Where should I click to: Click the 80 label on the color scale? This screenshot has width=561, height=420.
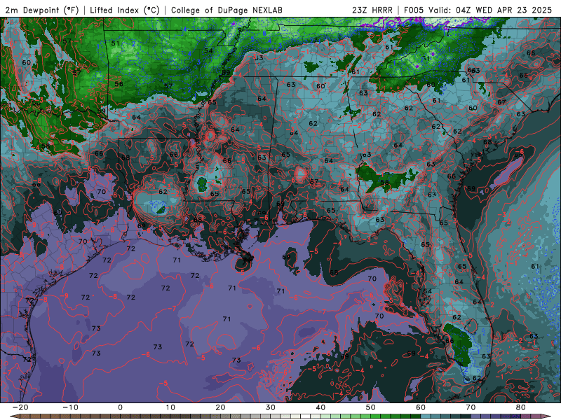pos(521,407)
